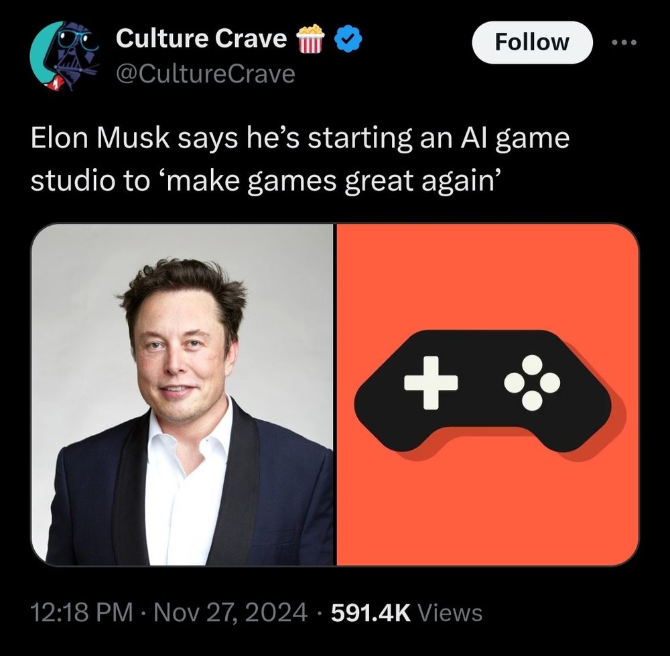The height and width of the screenshot is (656, 670).
Task: Open the photo of man in suit
Action: [x=182, y=395]
